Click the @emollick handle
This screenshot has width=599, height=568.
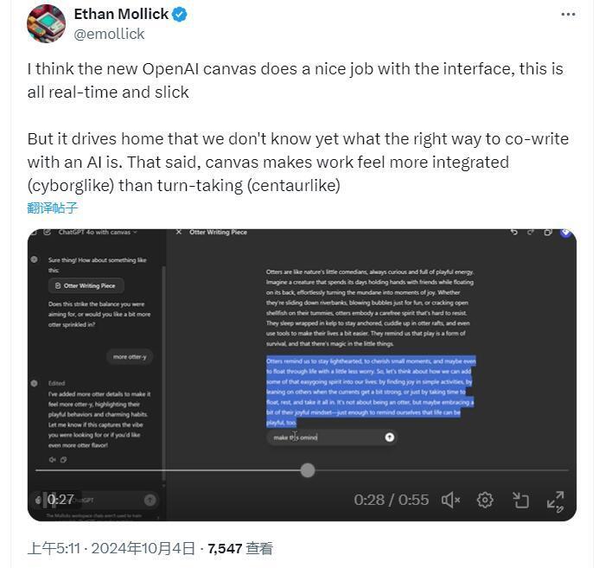coord(109,34)
